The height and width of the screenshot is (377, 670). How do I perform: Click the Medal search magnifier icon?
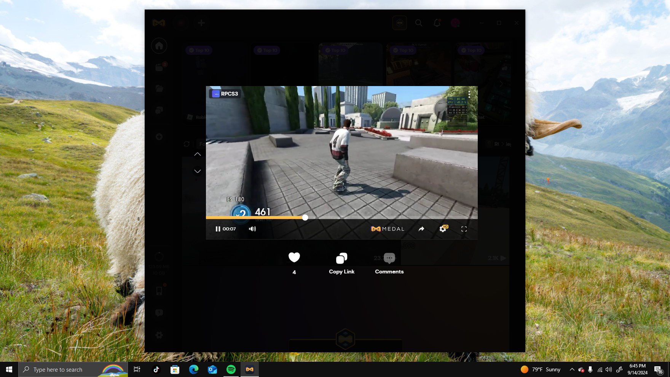tap(419, 23)
